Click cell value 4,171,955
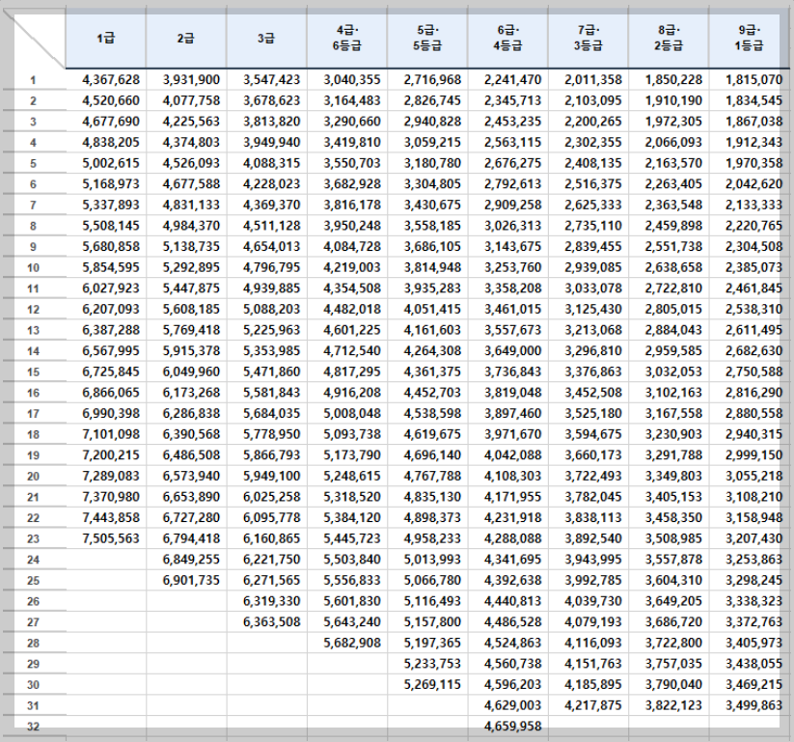This screenshot has width=794, height=742. click(x=513, y=497)
